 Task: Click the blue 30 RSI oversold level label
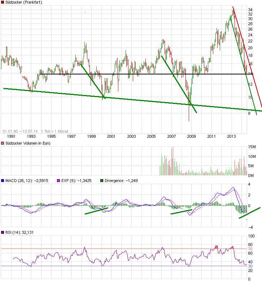point(250,266)
